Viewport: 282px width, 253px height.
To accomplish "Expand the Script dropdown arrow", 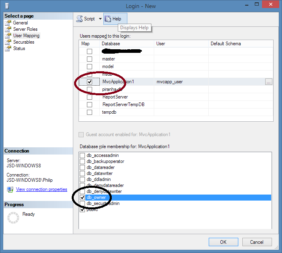I will pos(100,19).
